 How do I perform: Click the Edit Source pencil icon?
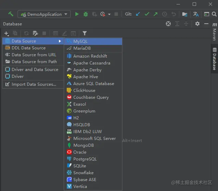64,33
